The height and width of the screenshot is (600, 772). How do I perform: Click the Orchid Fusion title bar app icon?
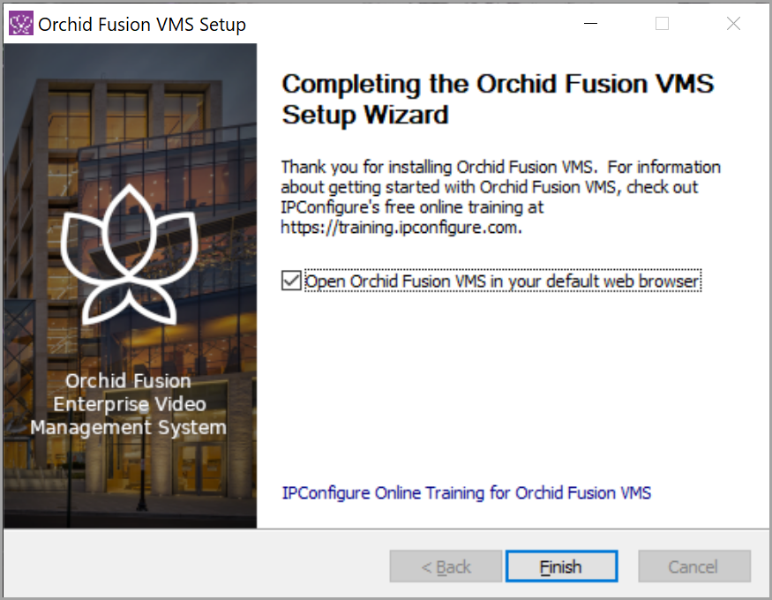tap(20, 24)
